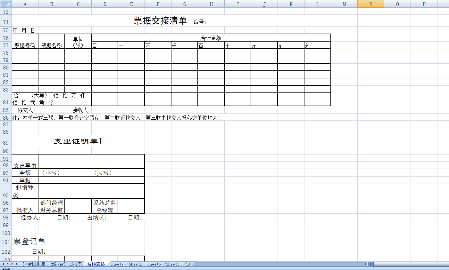Select column H header
The image size is (449, 270).
pyautogui.click(x=211, y=4)
